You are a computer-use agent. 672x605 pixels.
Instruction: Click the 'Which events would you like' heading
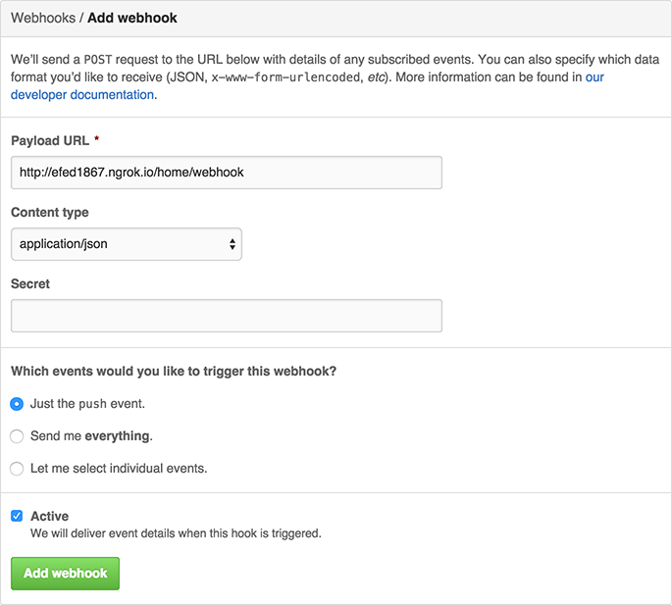click(173, 372)
